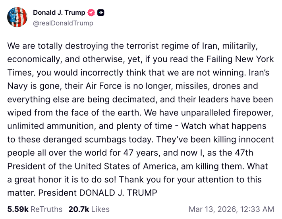The width and height of the screenshot is (282, 219).
Task: Click the Donald J. Trump profile avatar
Action: pos(17,17)
